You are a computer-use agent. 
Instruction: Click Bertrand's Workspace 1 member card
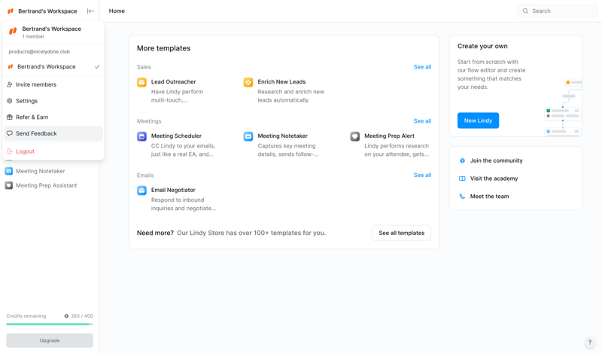click(x=53, y=32)
